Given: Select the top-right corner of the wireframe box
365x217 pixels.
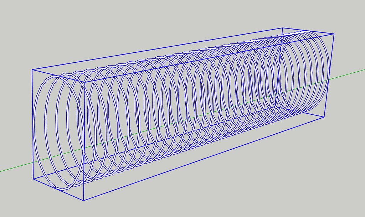Looking at the screenshot, I should coord(334,33).
